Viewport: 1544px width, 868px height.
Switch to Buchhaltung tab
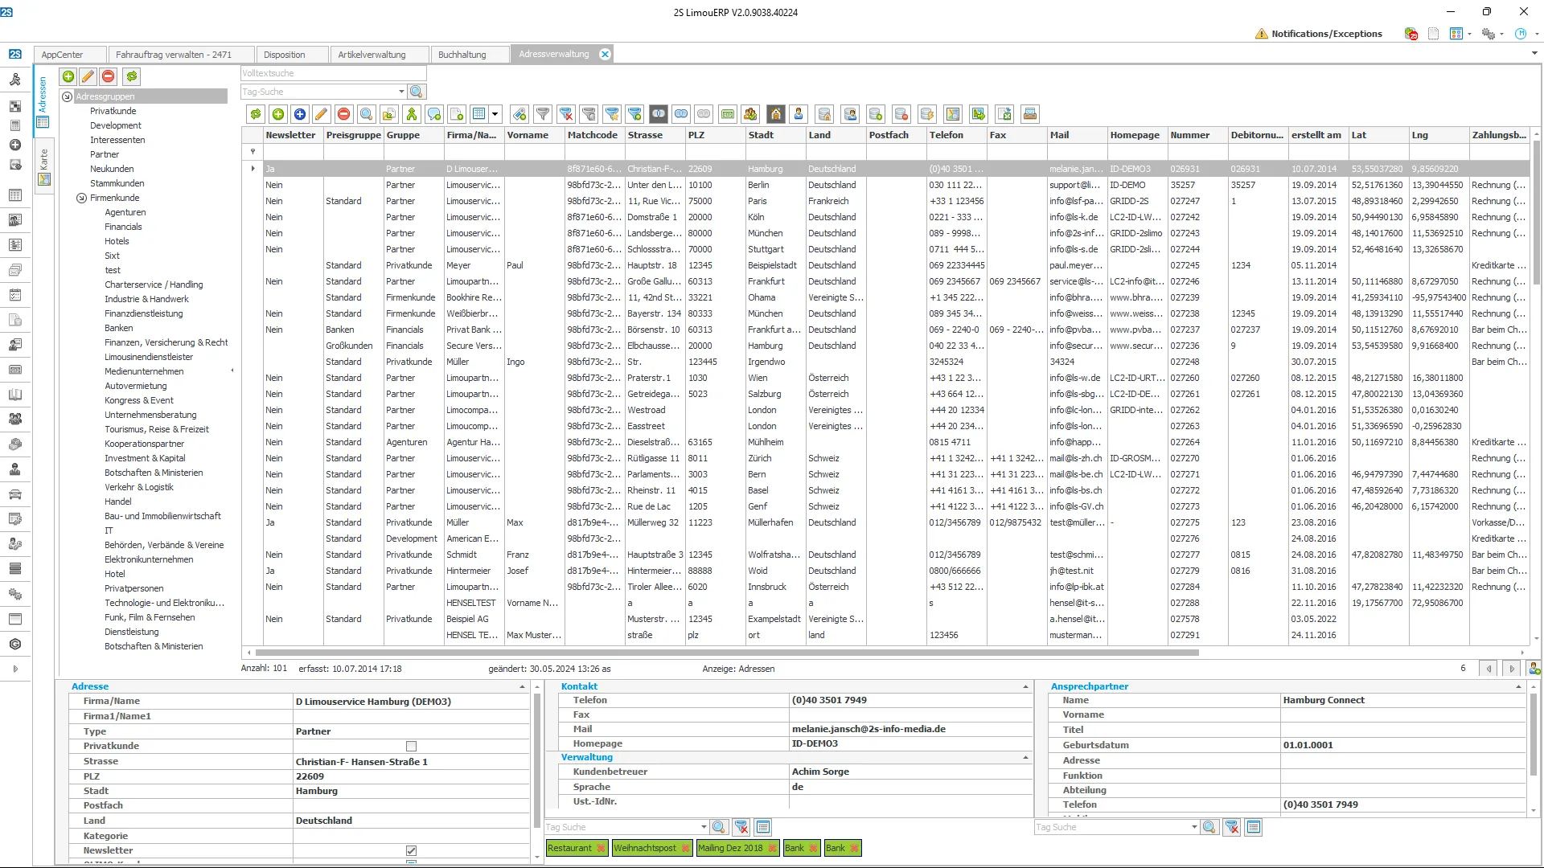pos(470,55)
